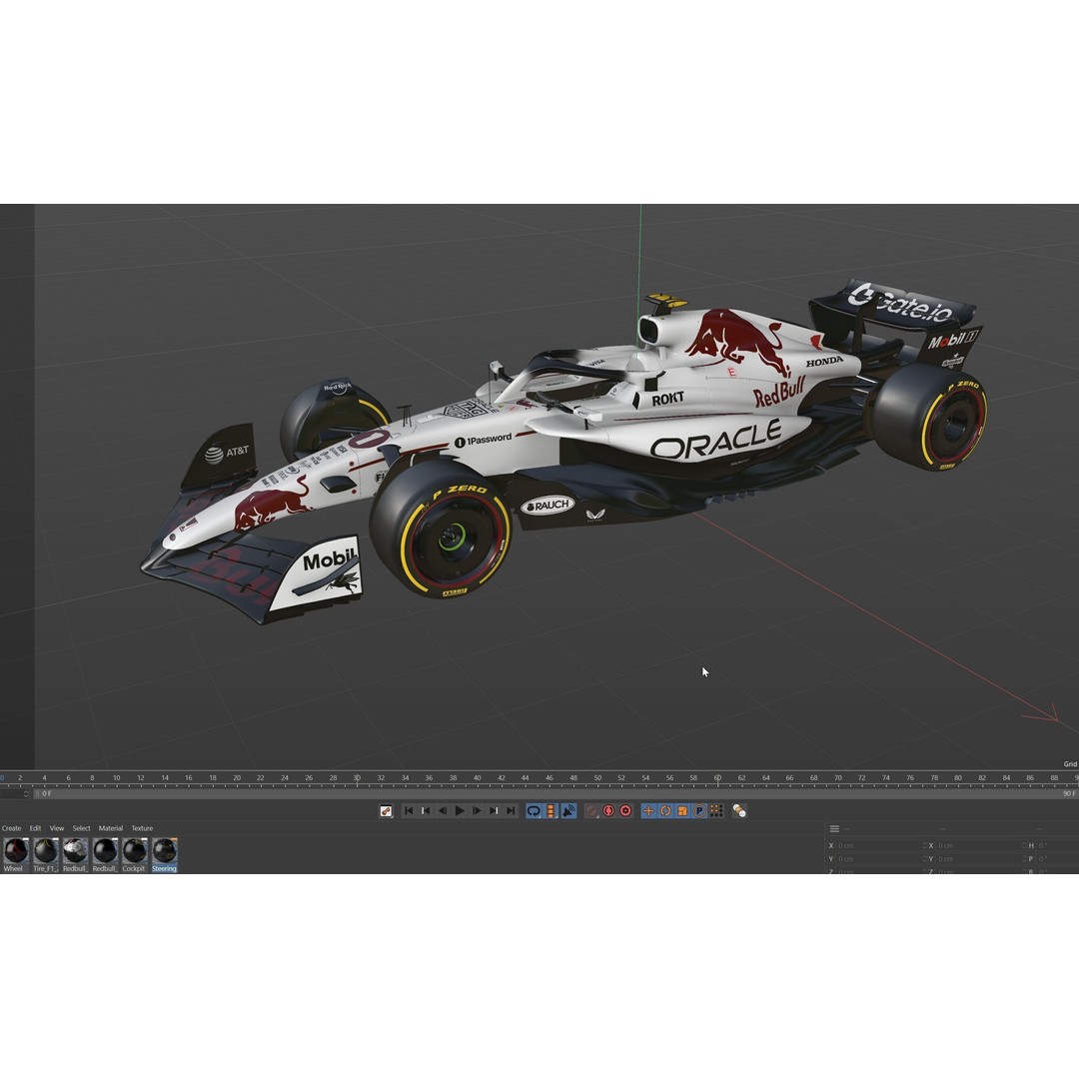
Task: Jump to the next keyframe
Action: pyautogui.click(x=494, y=811)
